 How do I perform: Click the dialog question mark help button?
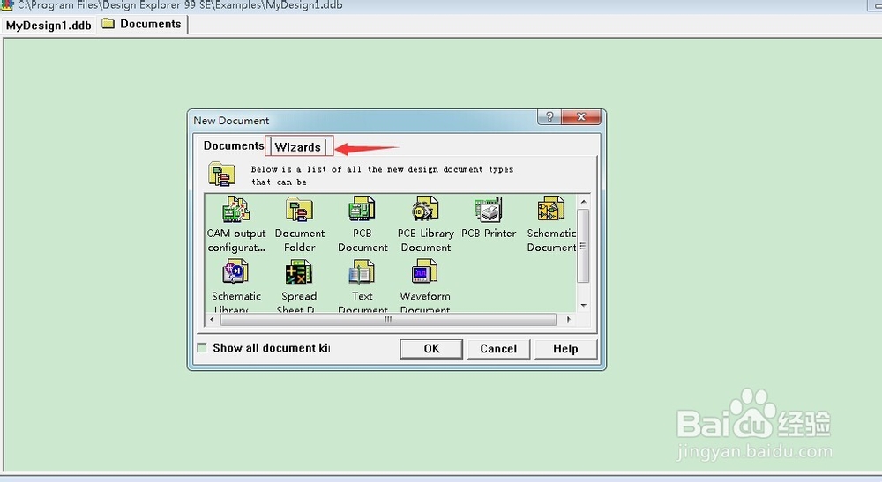click(549, 117)
